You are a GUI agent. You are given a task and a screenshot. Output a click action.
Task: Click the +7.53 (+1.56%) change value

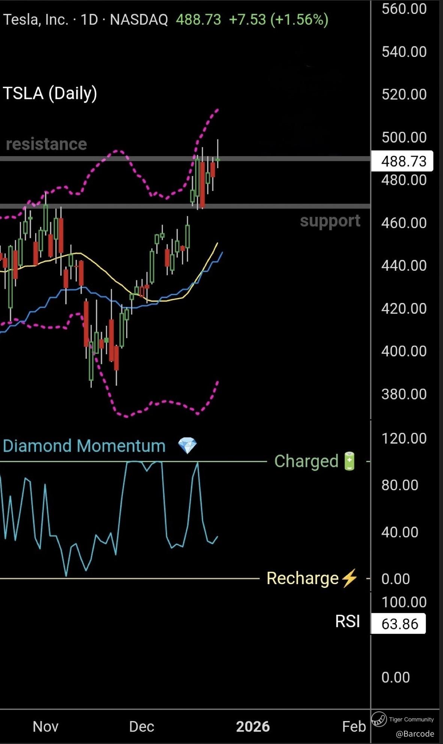pyautogui.click(x=279, y=19)
